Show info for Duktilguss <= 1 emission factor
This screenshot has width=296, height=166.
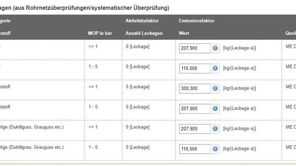click(x=215, y=129)
